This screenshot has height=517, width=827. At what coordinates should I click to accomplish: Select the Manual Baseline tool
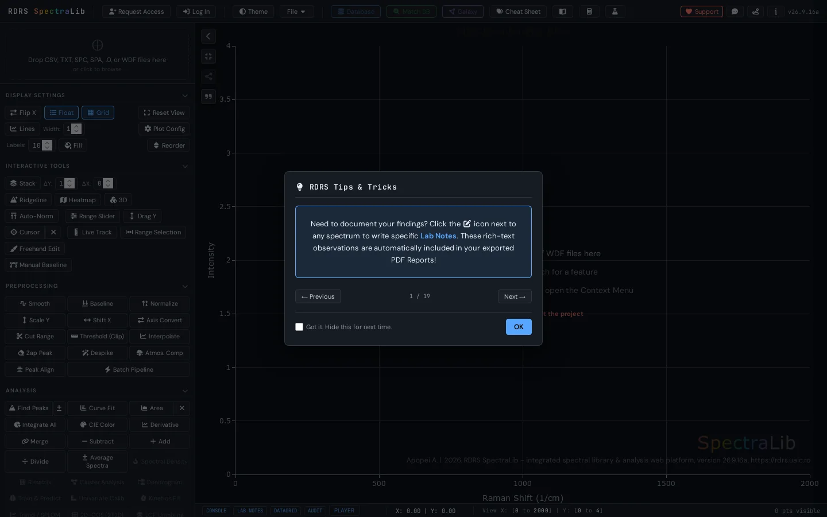38,265
